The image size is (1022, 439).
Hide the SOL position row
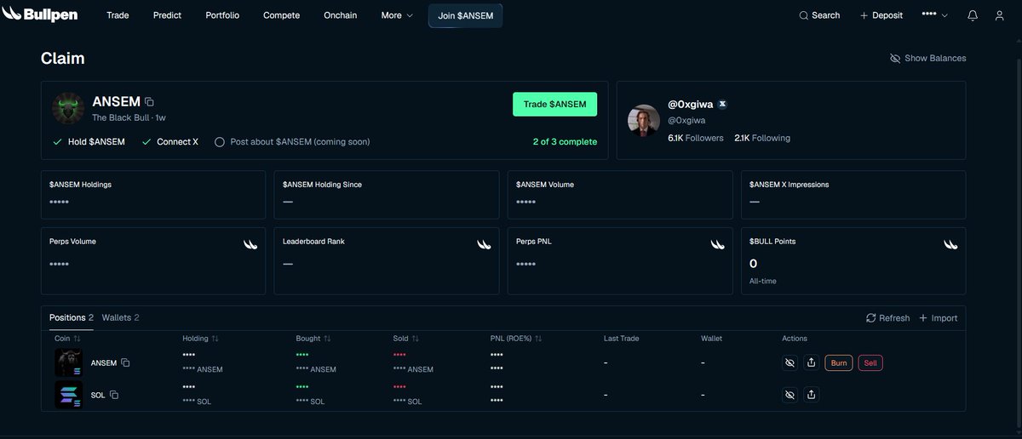(789, 395)
